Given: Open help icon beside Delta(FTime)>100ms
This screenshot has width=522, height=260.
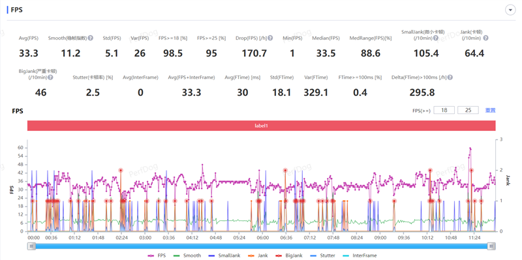Looking at the screenshot, I should pyautogui.click(x=450, y=78).
